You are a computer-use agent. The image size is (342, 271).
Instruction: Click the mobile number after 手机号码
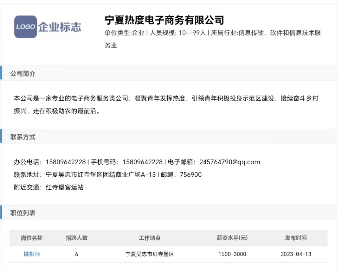click(x=142, y=162)
